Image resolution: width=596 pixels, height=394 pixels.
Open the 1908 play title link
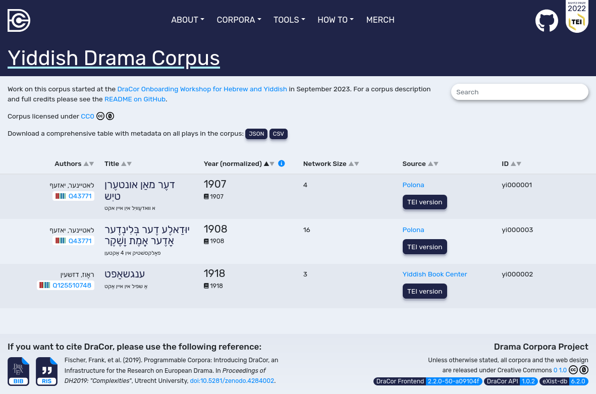[x=147, y=235]
